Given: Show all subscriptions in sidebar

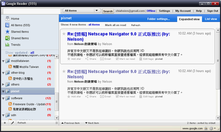Looking at the screenshot, I should coord(32,53).
